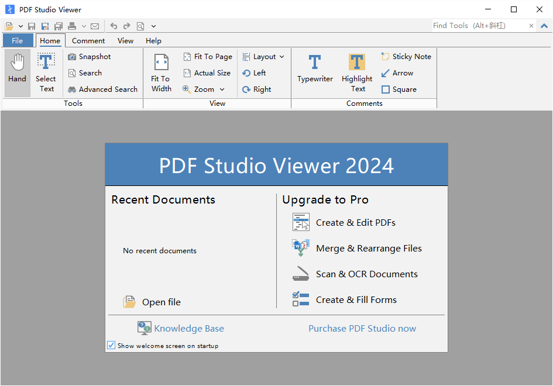
Task: Click the Search tool in ribbon
Action: tap(85, 73)
